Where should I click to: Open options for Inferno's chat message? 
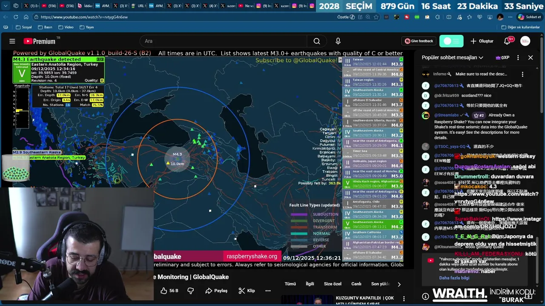tap(522, 74)
